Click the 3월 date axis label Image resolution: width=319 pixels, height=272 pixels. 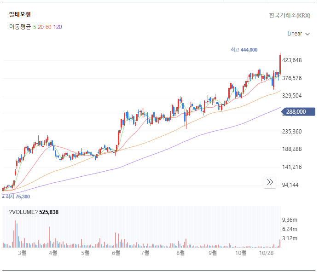pyautogui.click(x=22, y=253)
